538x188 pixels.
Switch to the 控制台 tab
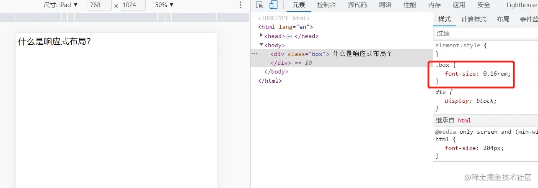[326, 5]
